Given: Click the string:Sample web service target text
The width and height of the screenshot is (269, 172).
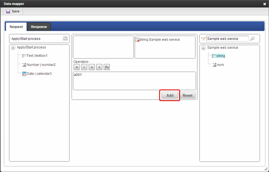Looking at the screenshot, I should [160, 40].
